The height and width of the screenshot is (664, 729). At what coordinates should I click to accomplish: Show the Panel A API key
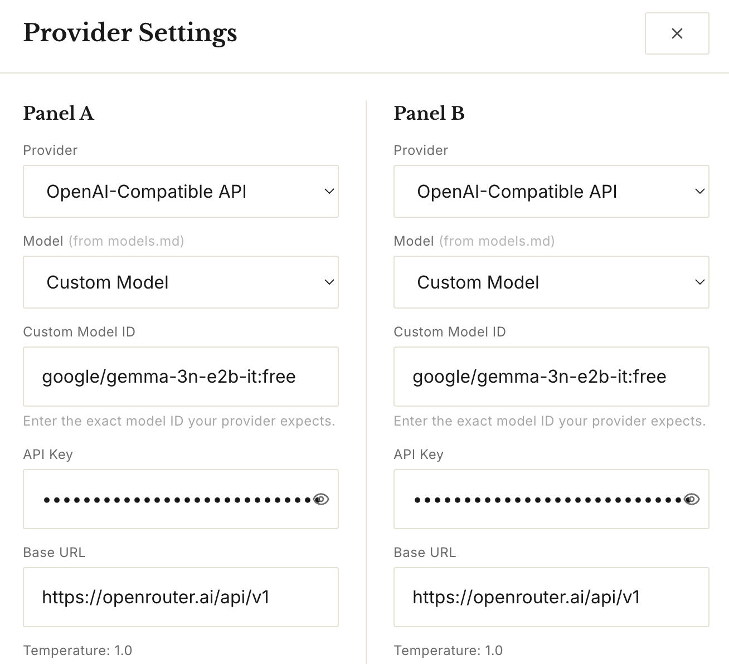click(321, 499)
